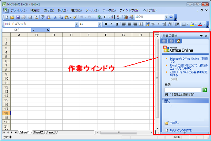Center align the text
The height and width of the screenshot is (141, 211).
[x=129, y=24]
